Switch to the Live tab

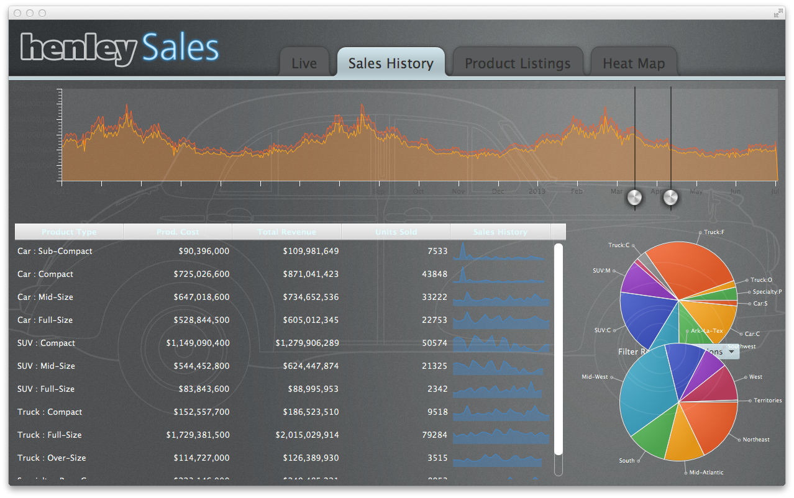pyautogui.click(x=304, y=63)
